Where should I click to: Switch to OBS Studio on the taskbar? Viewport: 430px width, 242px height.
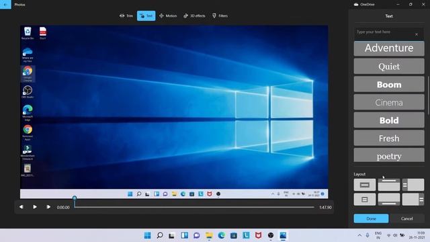coord(271,235)
